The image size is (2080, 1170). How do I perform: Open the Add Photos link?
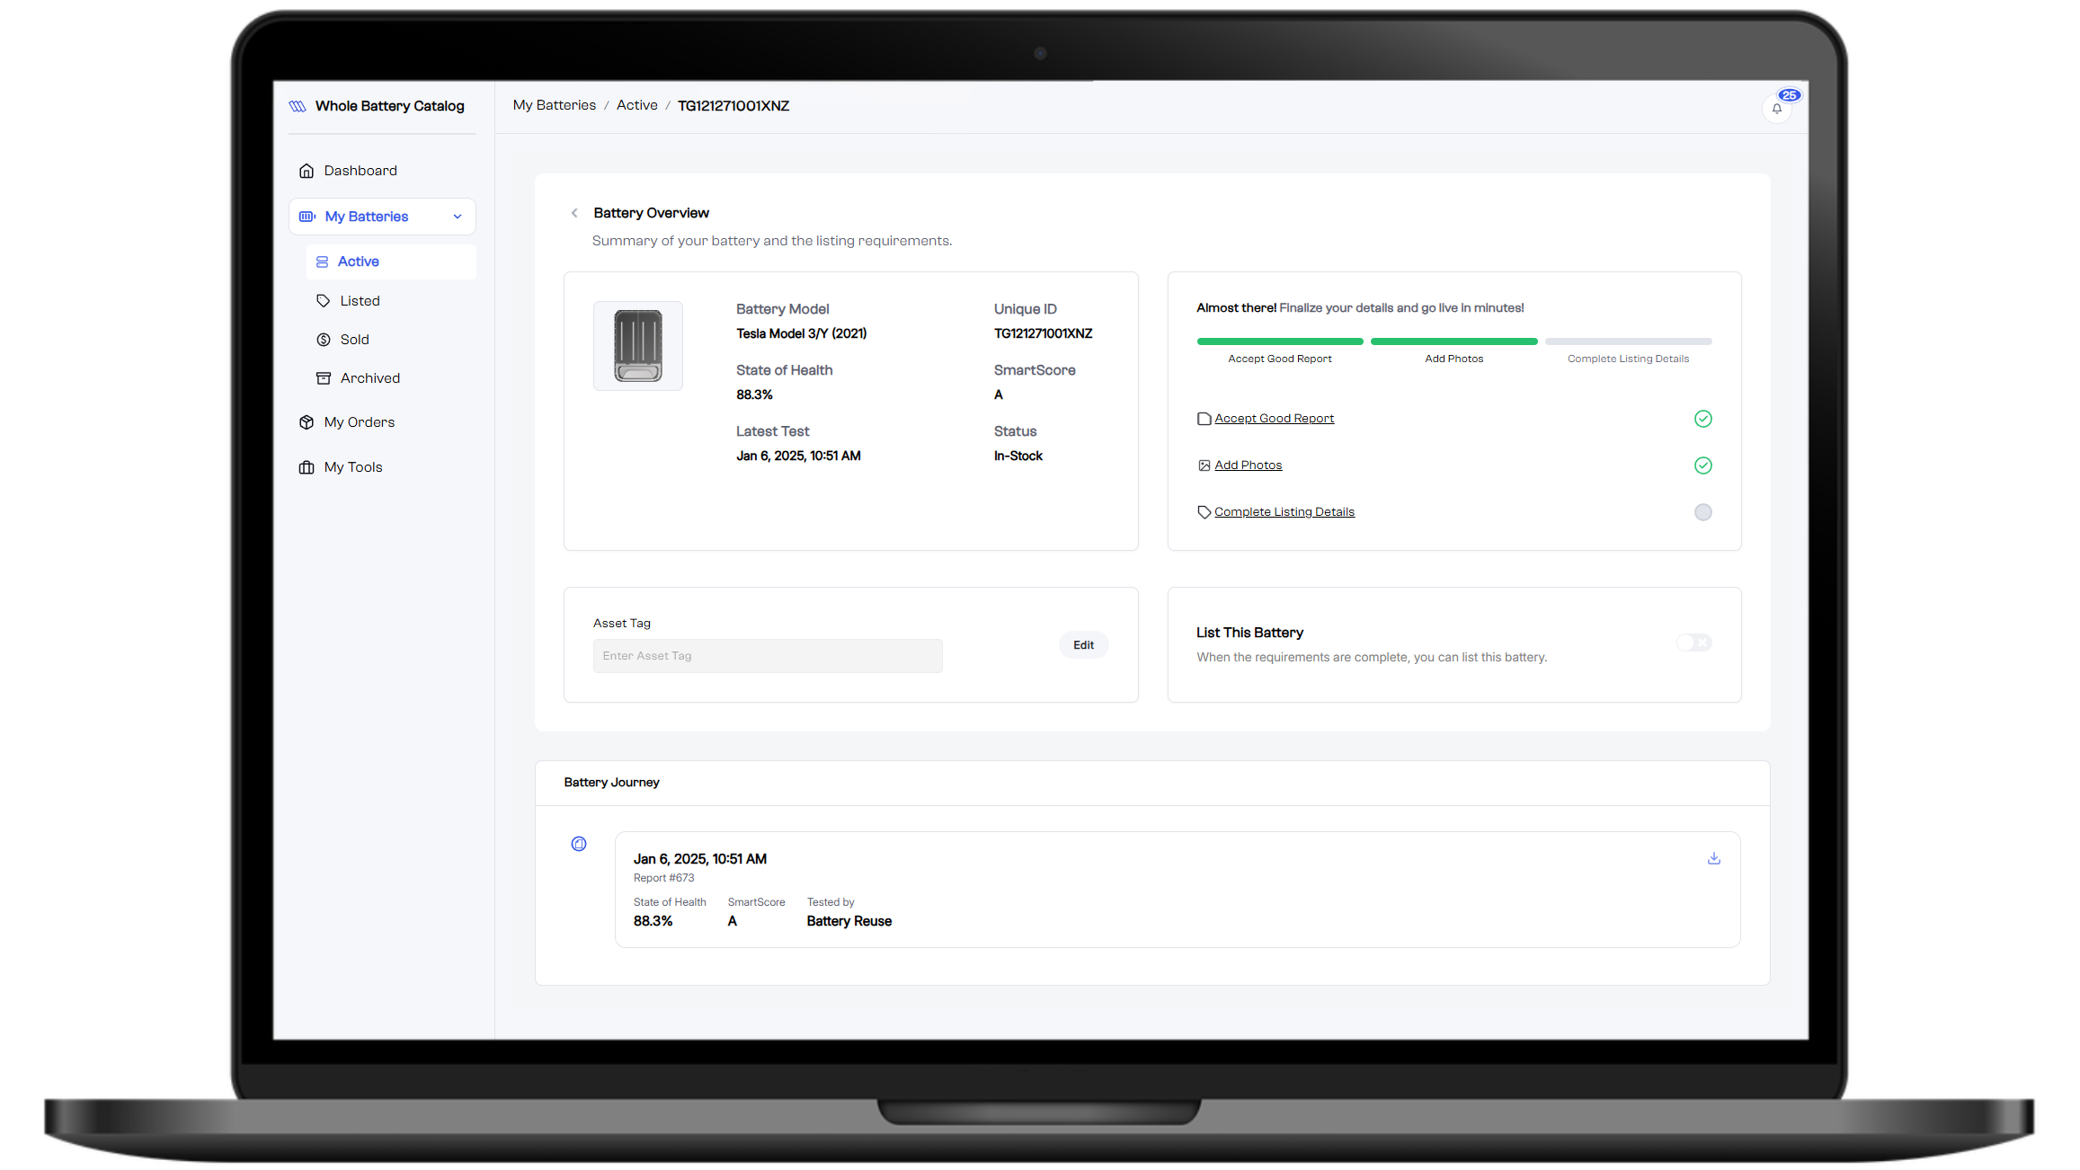[x=1249, y=465]
